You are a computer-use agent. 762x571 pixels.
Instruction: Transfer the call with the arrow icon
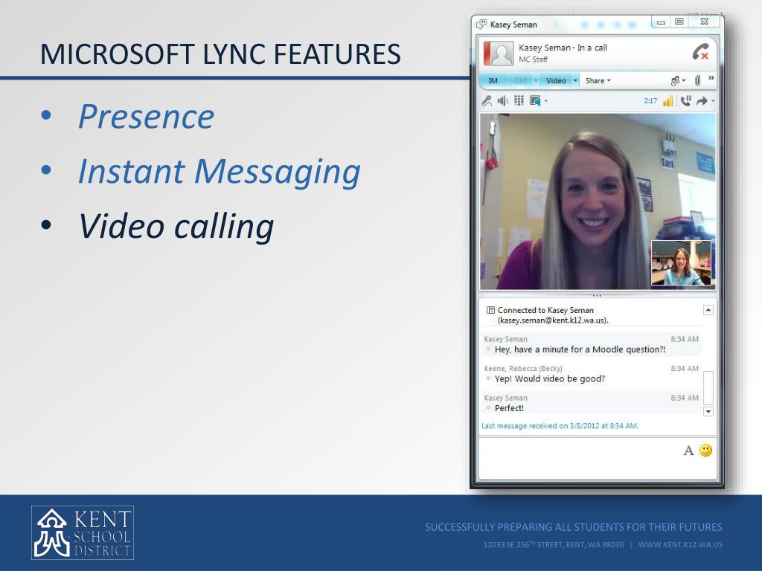coord(702,101)
